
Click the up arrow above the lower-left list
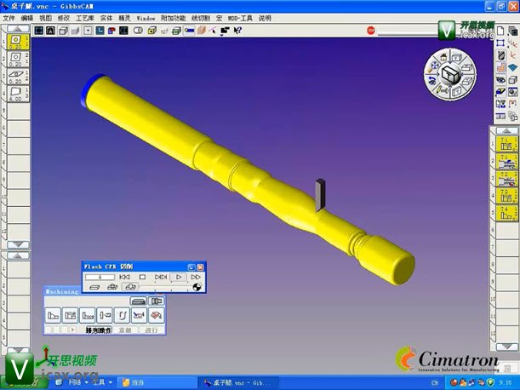point(18,255)
